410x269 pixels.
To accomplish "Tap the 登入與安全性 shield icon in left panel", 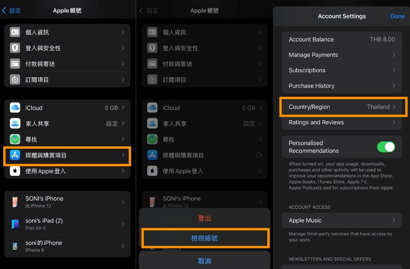I will (x=15, y=48).
